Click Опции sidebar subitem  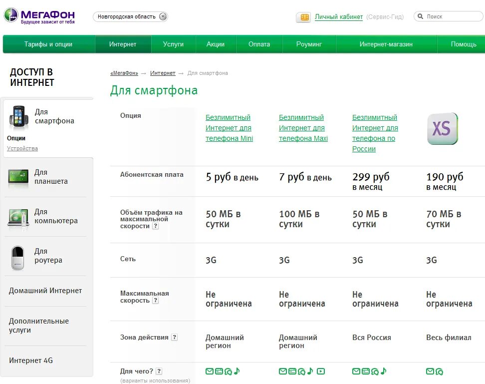(x=16, y=138)
